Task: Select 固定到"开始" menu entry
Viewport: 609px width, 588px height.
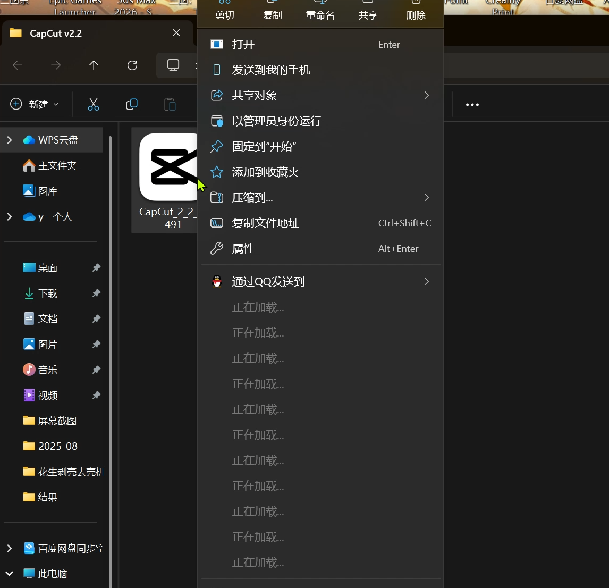Action: (321, 147)
